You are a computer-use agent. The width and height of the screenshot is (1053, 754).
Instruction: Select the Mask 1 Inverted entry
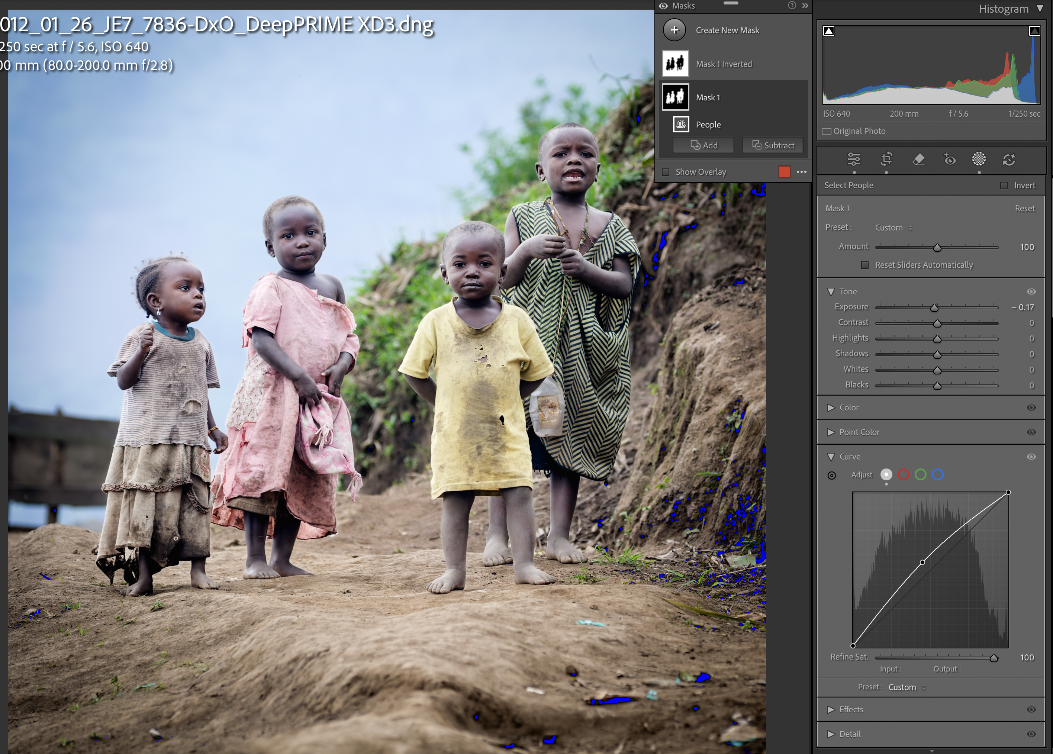pyautogui.click(x=723, y=64)
